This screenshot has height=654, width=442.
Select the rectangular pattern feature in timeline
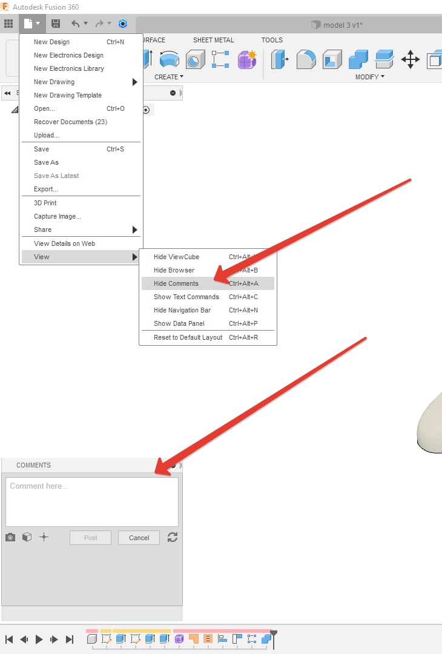click(252, 639)
